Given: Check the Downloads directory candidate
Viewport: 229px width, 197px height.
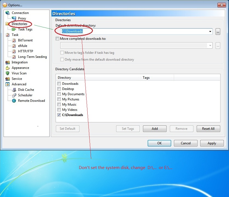Looking at the screenshot, I should [x=59, y=83].
